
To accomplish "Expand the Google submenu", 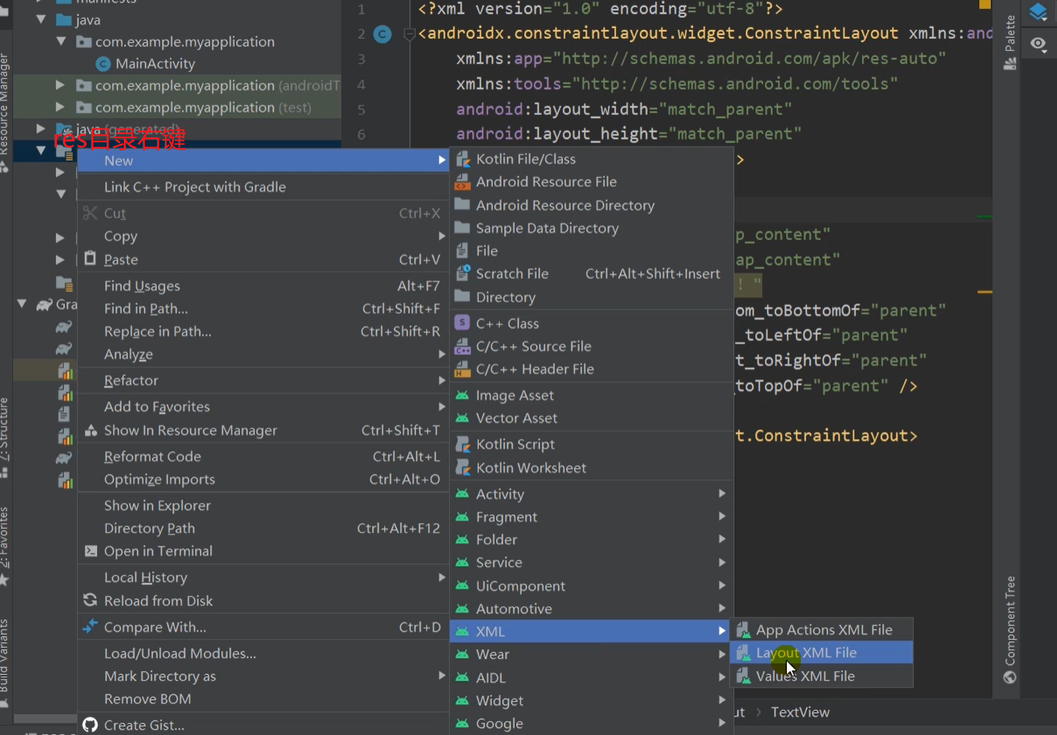I will click(591, 724).
